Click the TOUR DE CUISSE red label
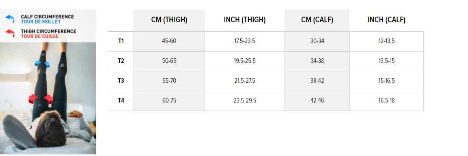Viewport: 468px width, 156px height. pyautogui.click(x=40, y=36)
